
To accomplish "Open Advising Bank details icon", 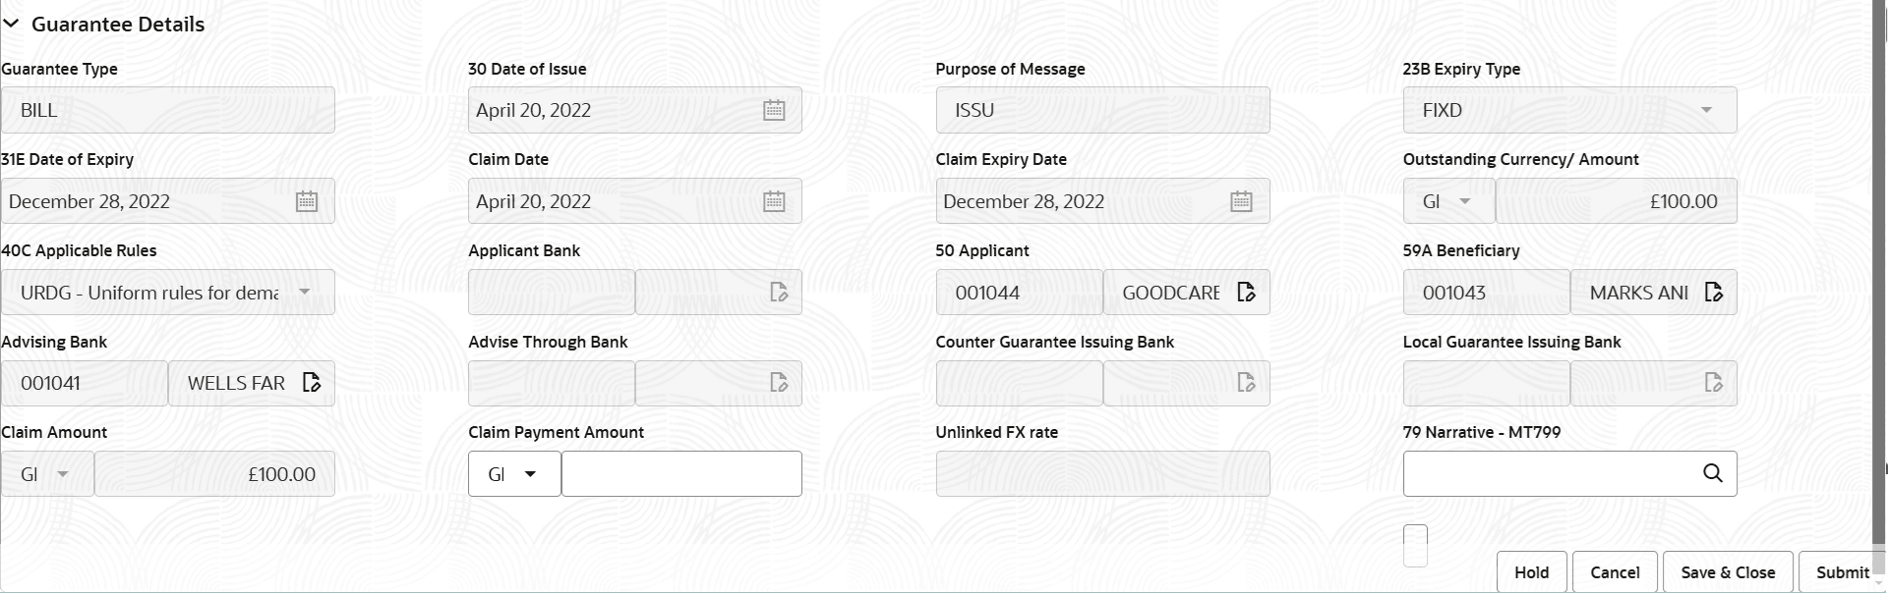I will [311, 383].
